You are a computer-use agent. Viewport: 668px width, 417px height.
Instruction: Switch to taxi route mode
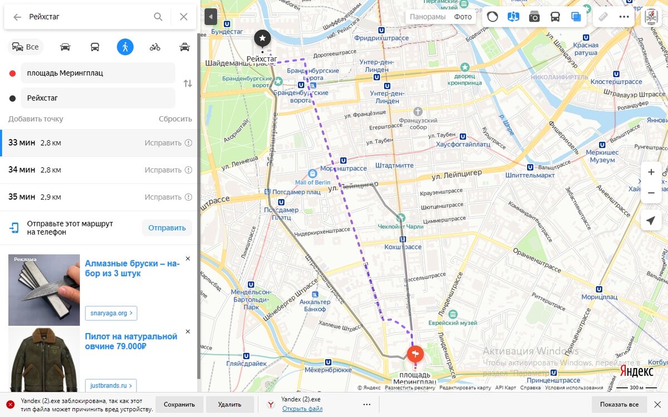(185, 47)
